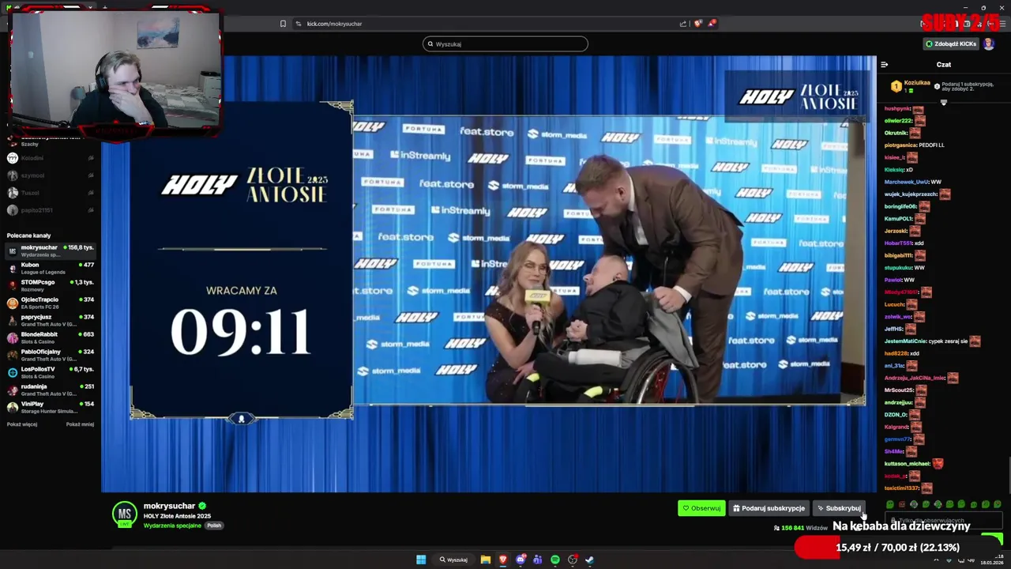
Task: Open STOMPcsgo channel in recommended list
Action: pos(51,285)
